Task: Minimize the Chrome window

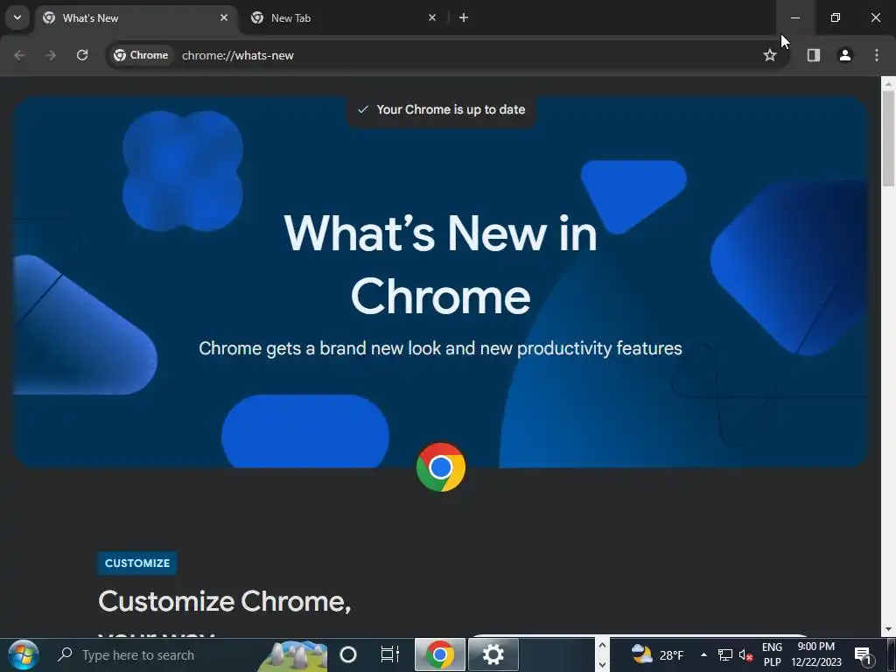Action: tap(794, 17)
